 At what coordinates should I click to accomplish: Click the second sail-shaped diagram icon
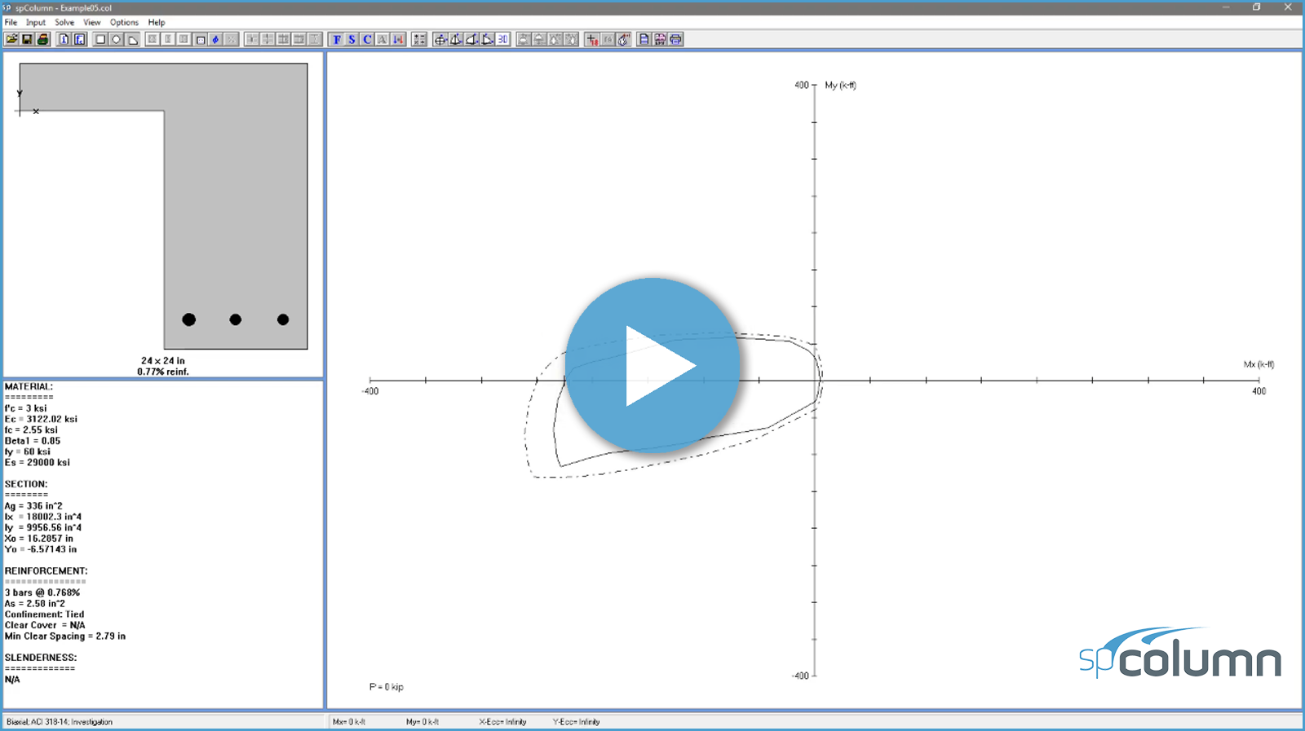[x=456, y=39]
